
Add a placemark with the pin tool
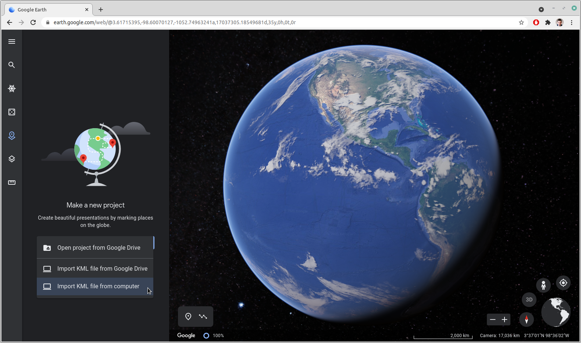188,317
